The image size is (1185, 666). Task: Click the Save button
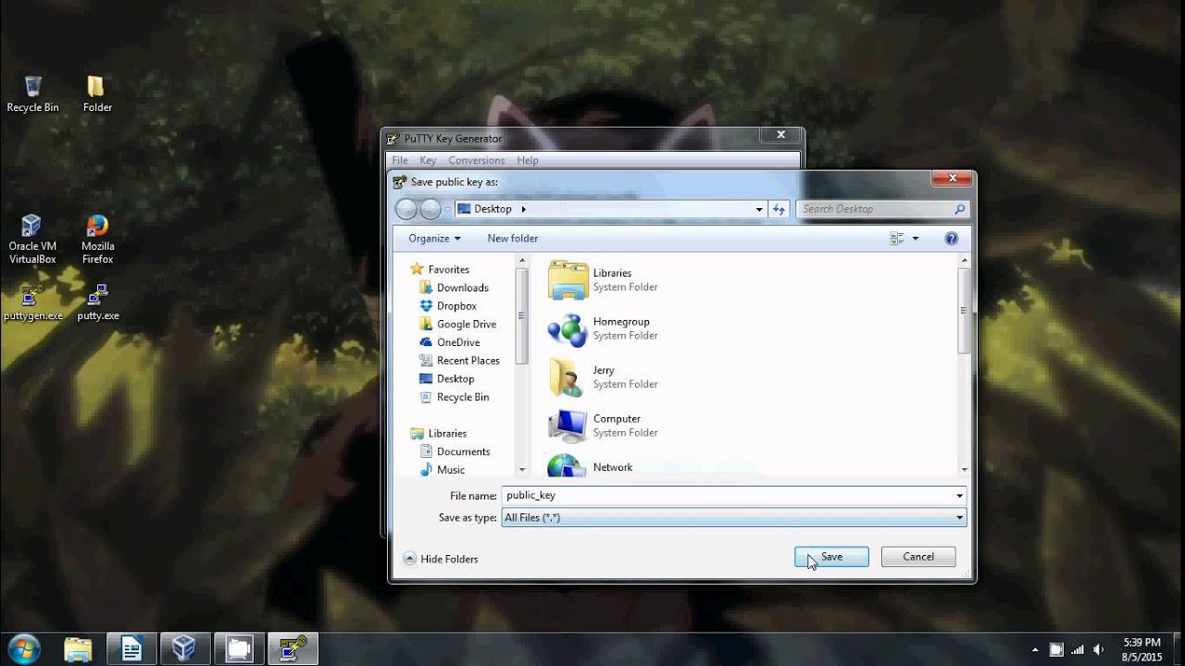[831, 557]
